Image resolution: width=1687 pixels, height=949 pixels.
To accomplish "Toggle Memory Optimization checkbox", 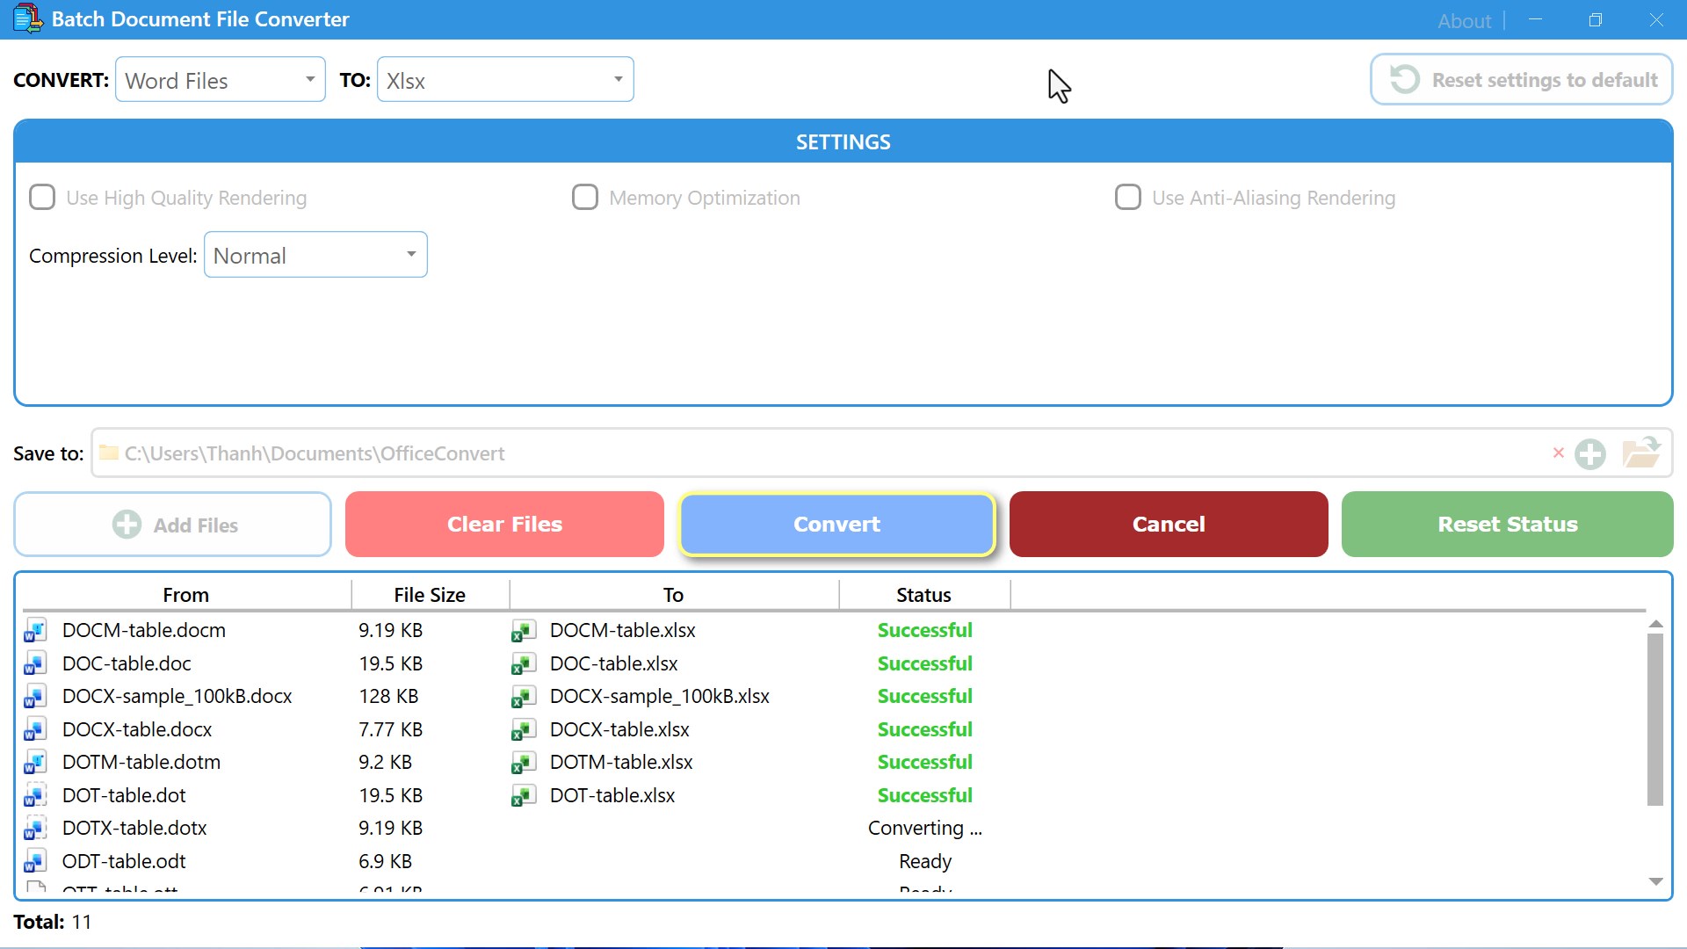I will click(585, 197).
